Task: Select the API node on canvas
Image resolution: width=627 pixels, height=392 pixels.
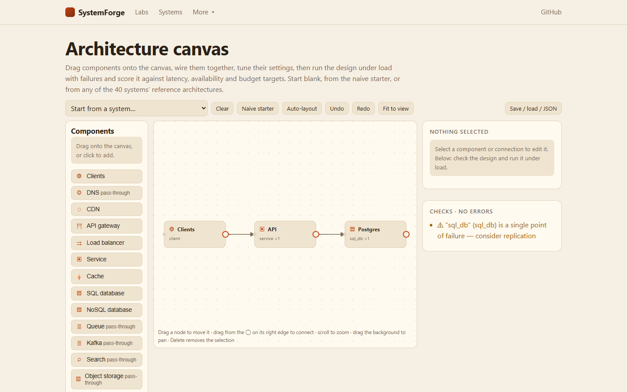Action: [x=285, y=234]
